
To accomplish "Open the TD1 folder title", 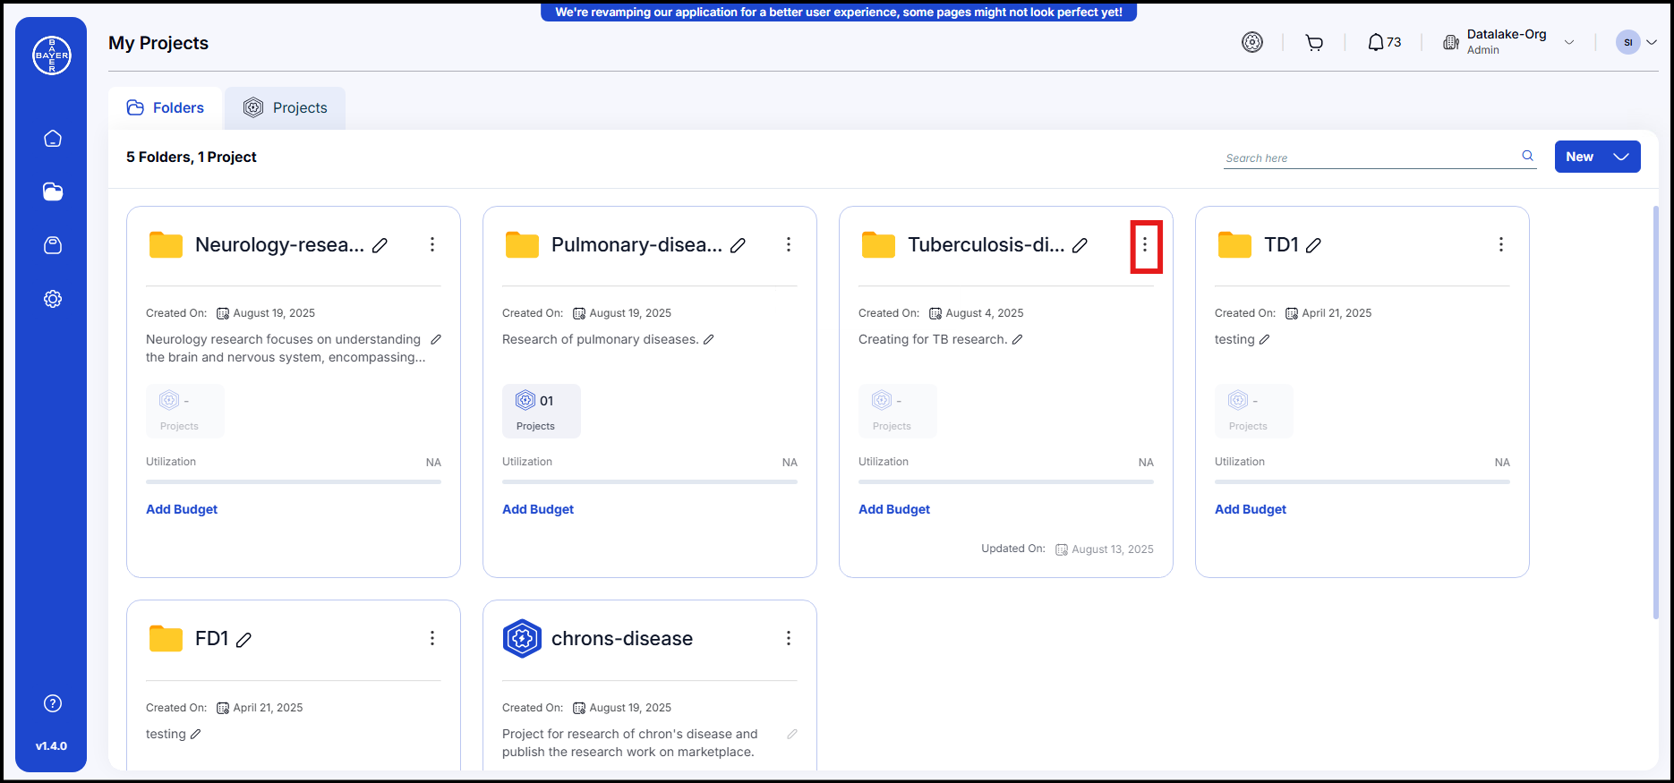I will click(x=1281, y=245).
